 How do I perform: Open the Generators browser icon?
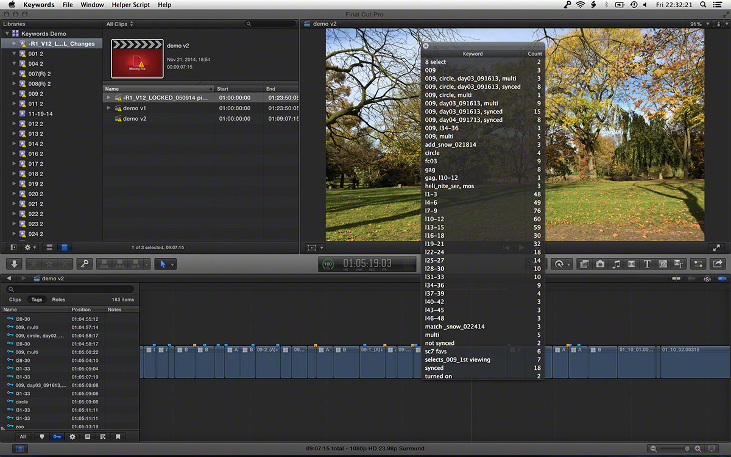(x=663, y=264)
